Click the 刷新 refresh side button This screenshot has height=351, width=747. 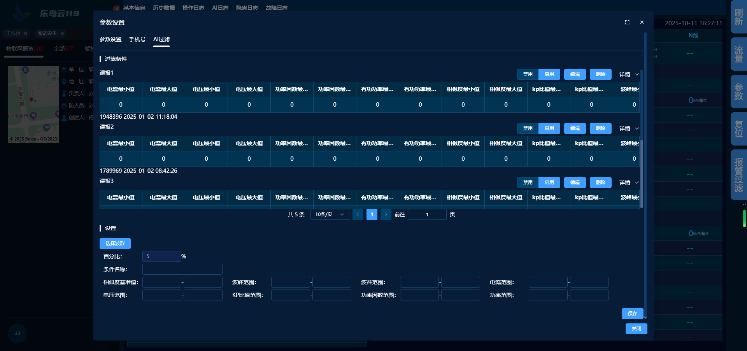(738, 18)
